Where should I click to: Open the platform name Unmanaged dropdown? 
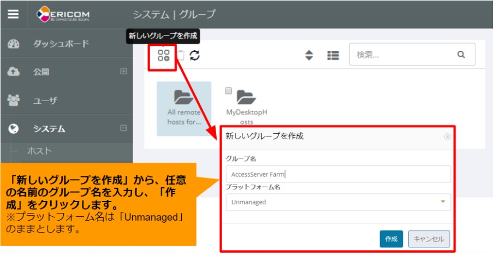338,202
